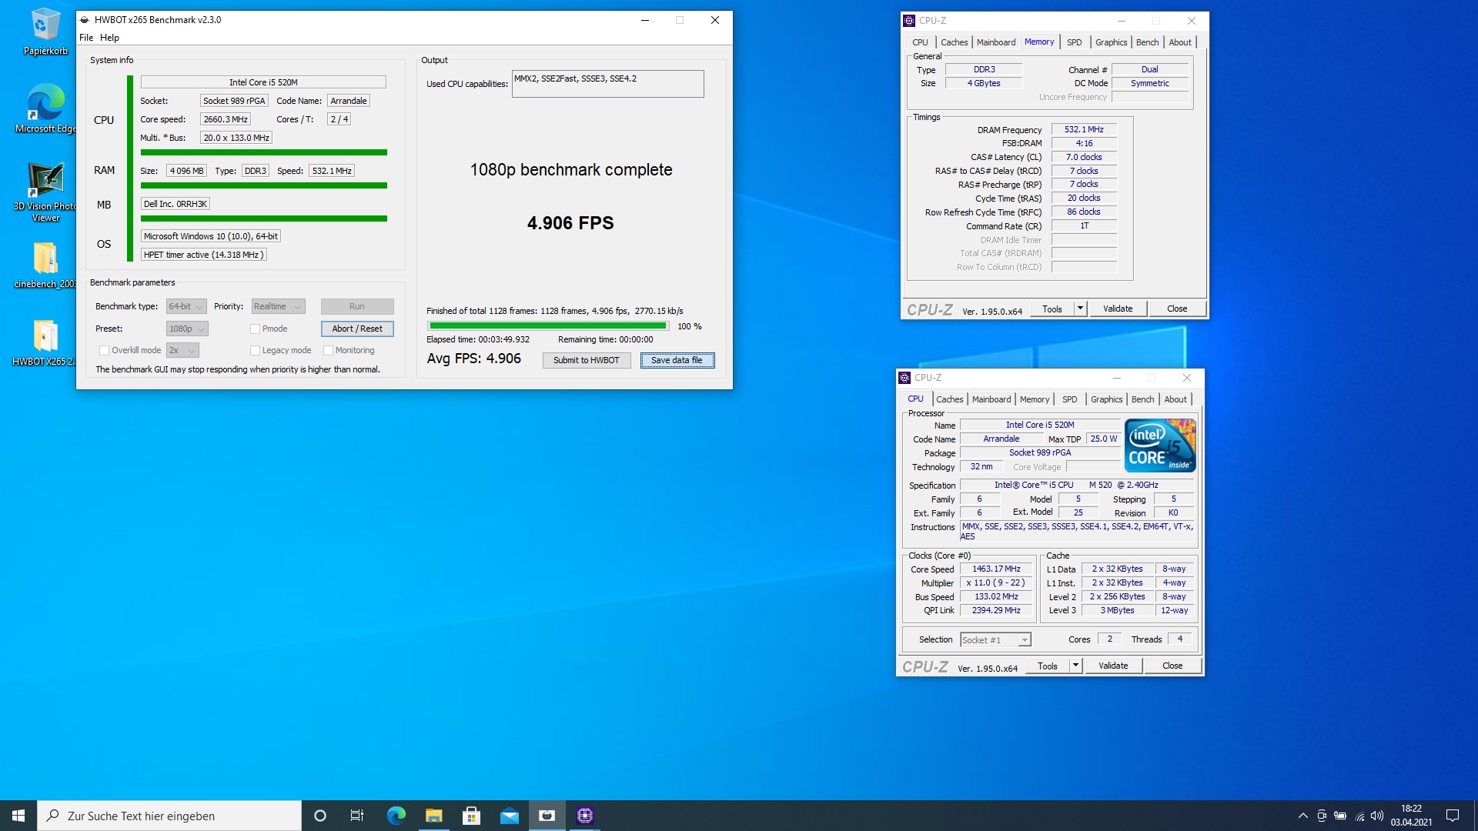1478x831 pixels.
Task: Enable the Pmode checkbox
Action: pos(255,329)
